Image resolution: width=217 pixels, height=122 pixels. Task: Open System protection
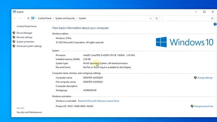pos(25,42)
